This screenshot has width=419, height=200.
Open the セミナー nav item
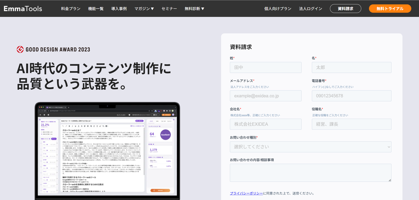click(x=169, y=9)
